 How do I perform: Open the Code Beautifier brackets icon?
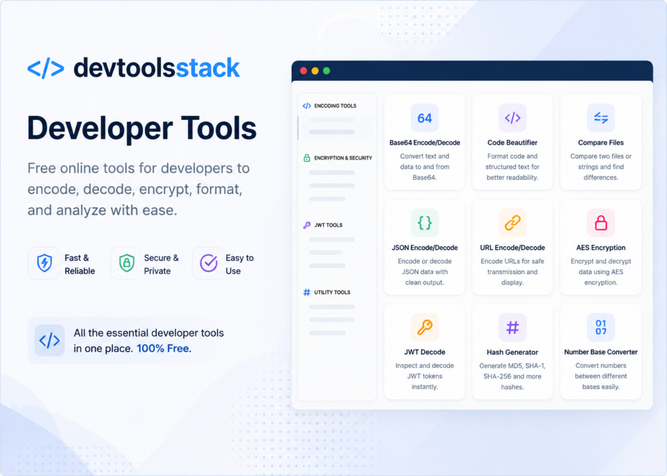coord(512,118)
